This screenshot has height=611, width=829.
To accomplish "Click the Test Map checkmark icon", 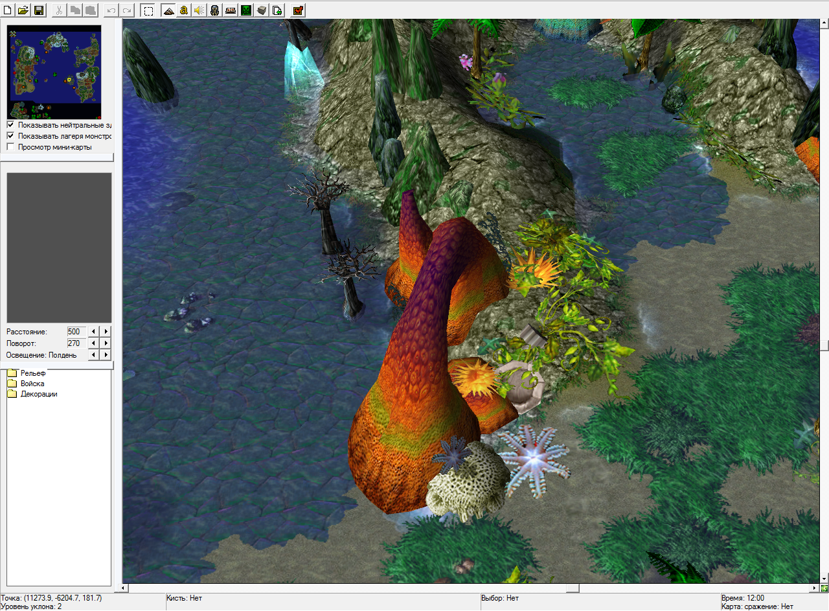I will point(298,10).
